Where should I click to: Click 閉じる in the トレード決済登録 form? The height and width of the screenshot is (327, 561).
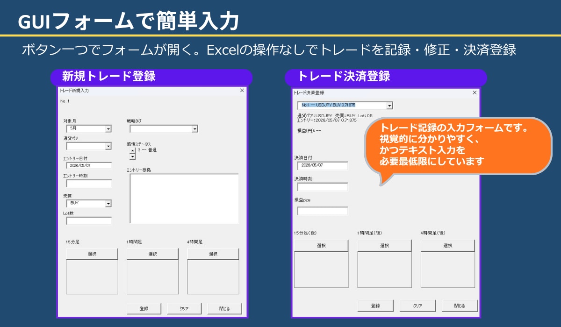[460, 306]
